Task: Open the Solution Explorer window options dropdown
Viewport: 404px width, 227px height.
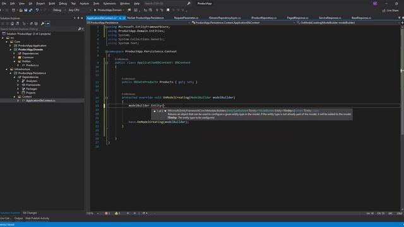Action: coord(74,18)
